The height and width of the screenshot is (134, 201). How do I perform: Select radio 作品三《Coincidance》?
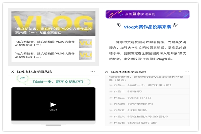111,98
